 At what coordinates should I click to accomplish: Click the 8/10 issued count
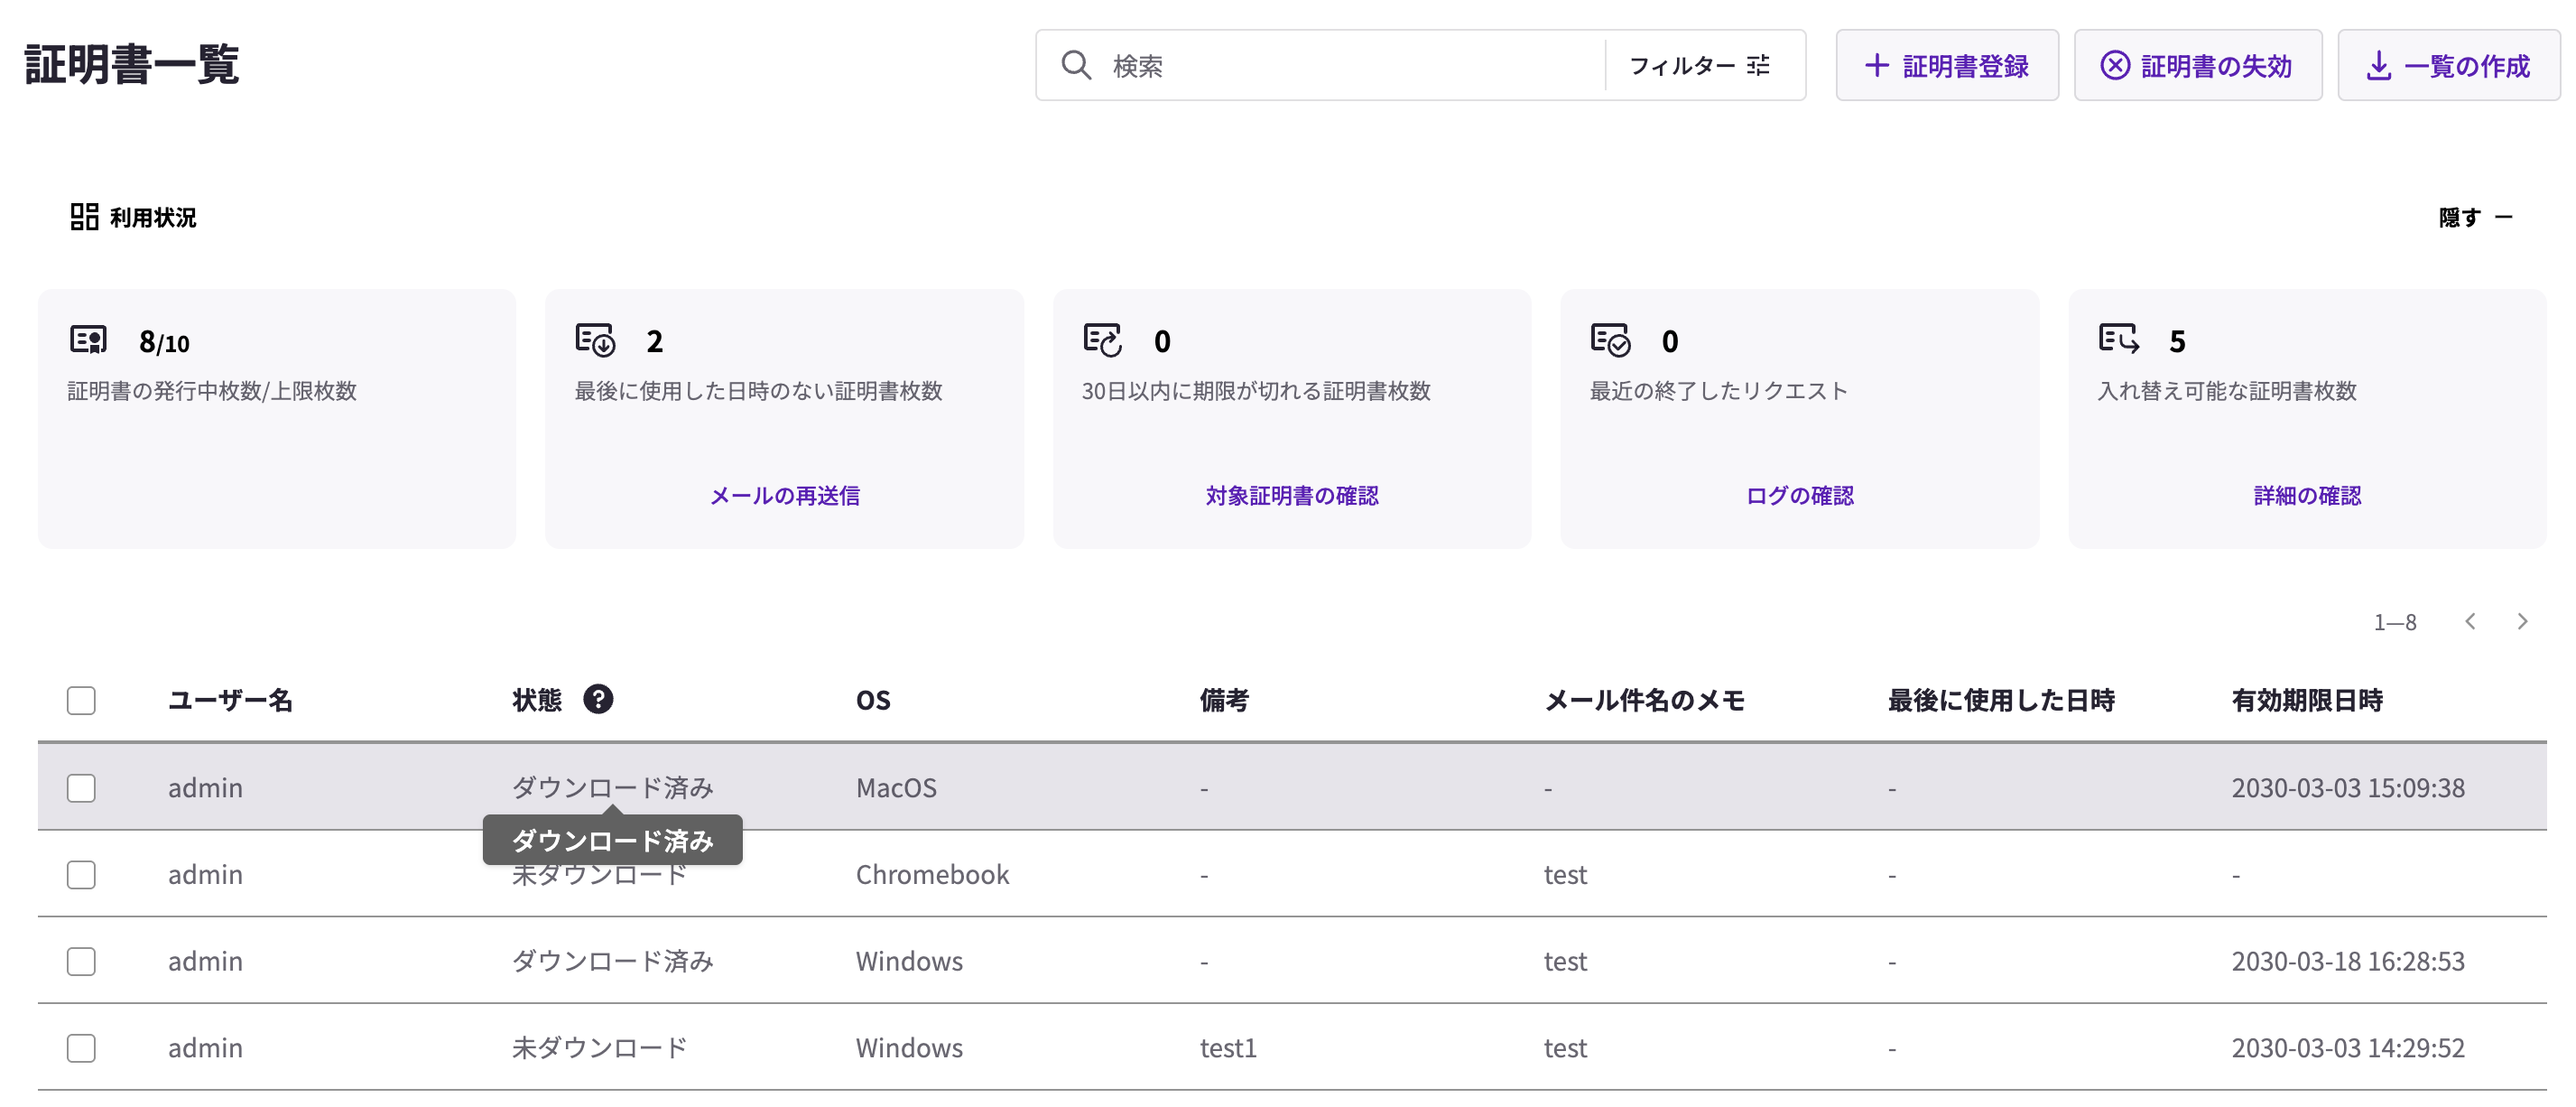(164, 342)
